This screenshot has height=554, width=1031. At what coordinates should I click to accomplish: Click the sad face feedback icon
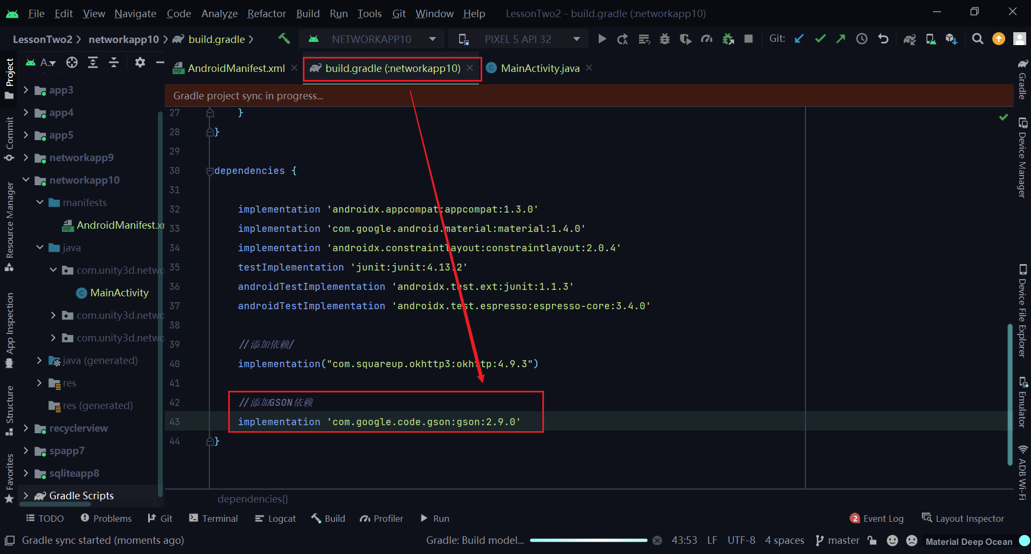[x=912, y=541]
